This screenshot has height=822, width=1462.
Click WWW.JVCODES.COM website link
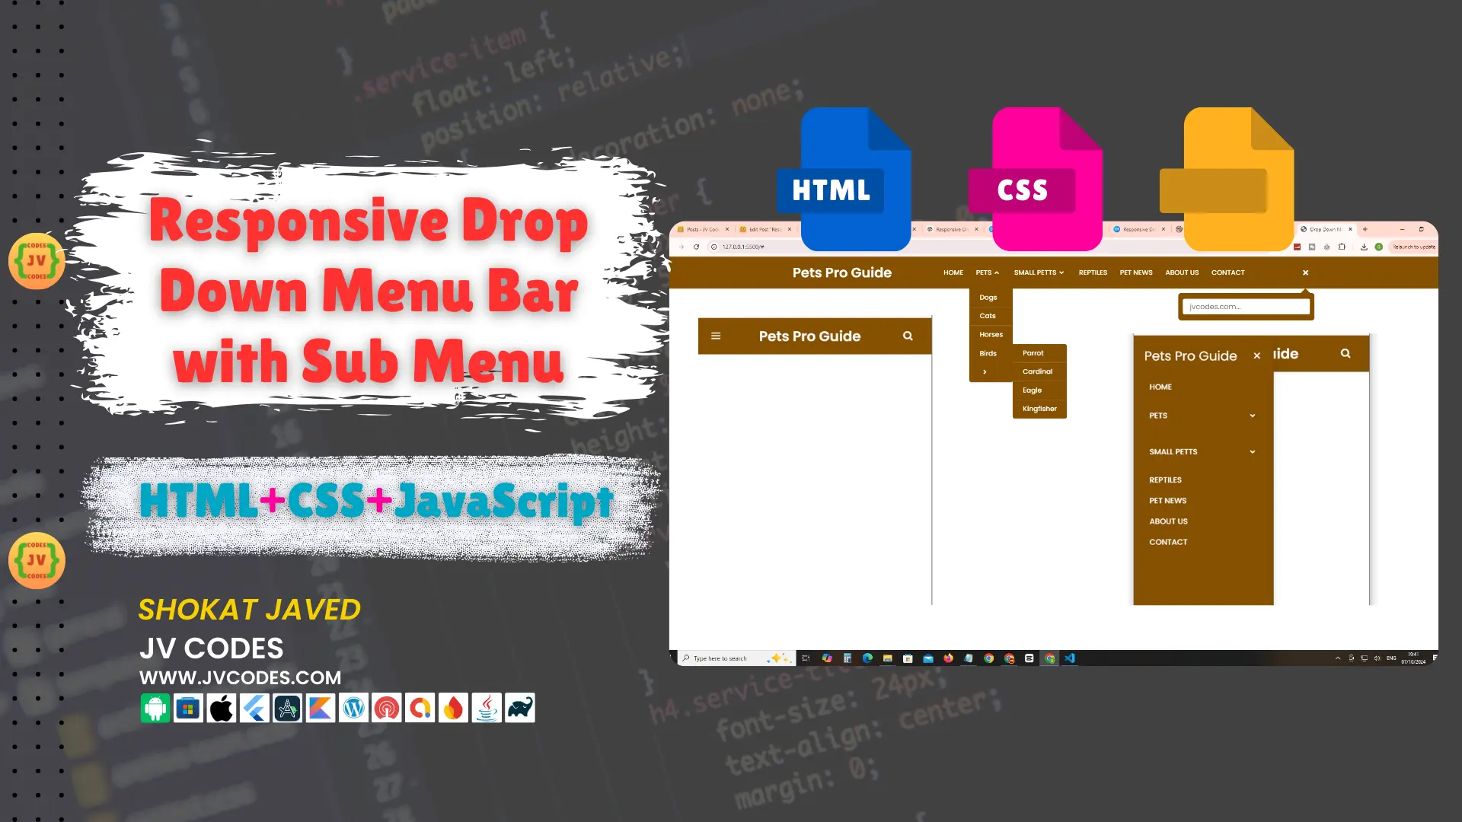[241, 677]
